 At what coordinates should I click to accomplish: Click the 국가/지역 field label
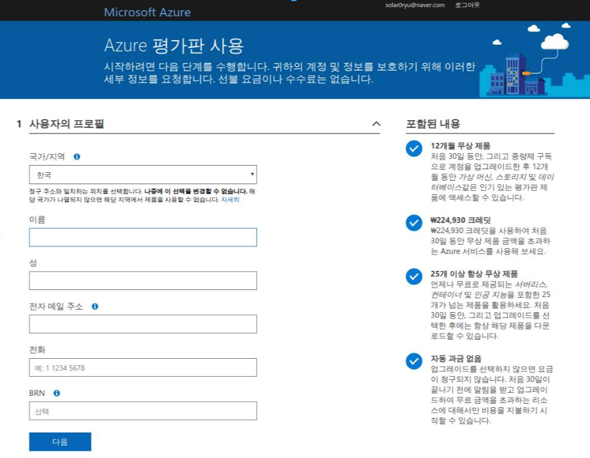click(47, 157)
